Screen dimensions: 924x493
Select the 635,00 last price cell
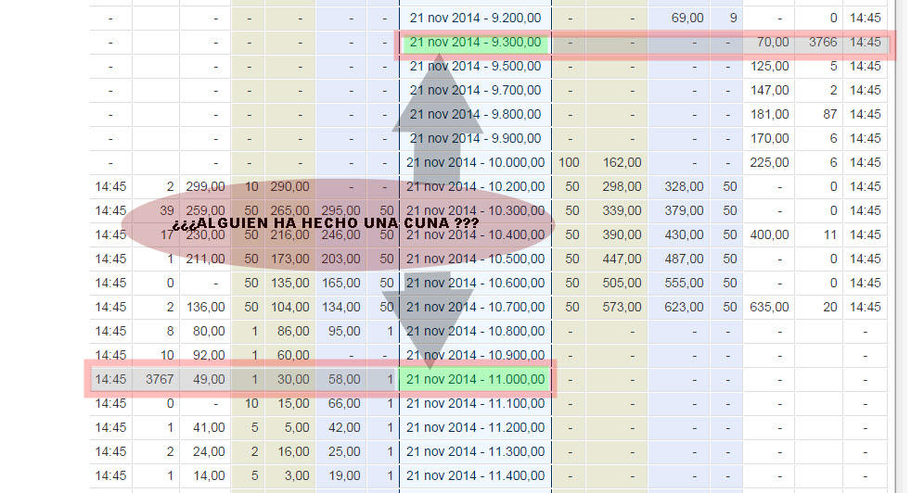770,307
